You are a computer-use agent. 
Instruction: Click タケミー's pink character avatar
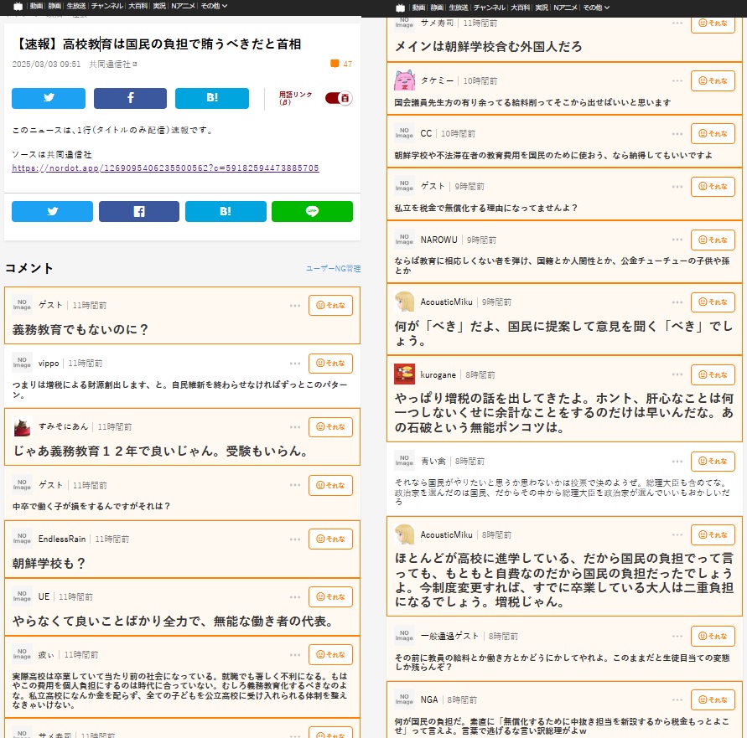tap(404, 80)
